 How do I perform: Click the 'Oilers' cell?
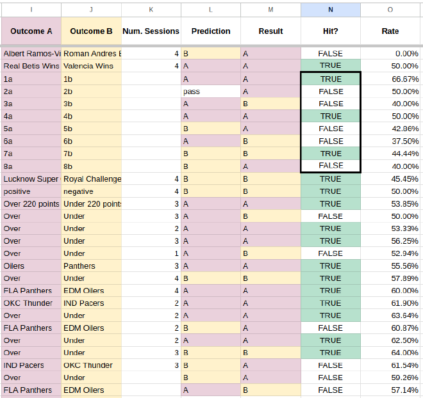[31, 266]
